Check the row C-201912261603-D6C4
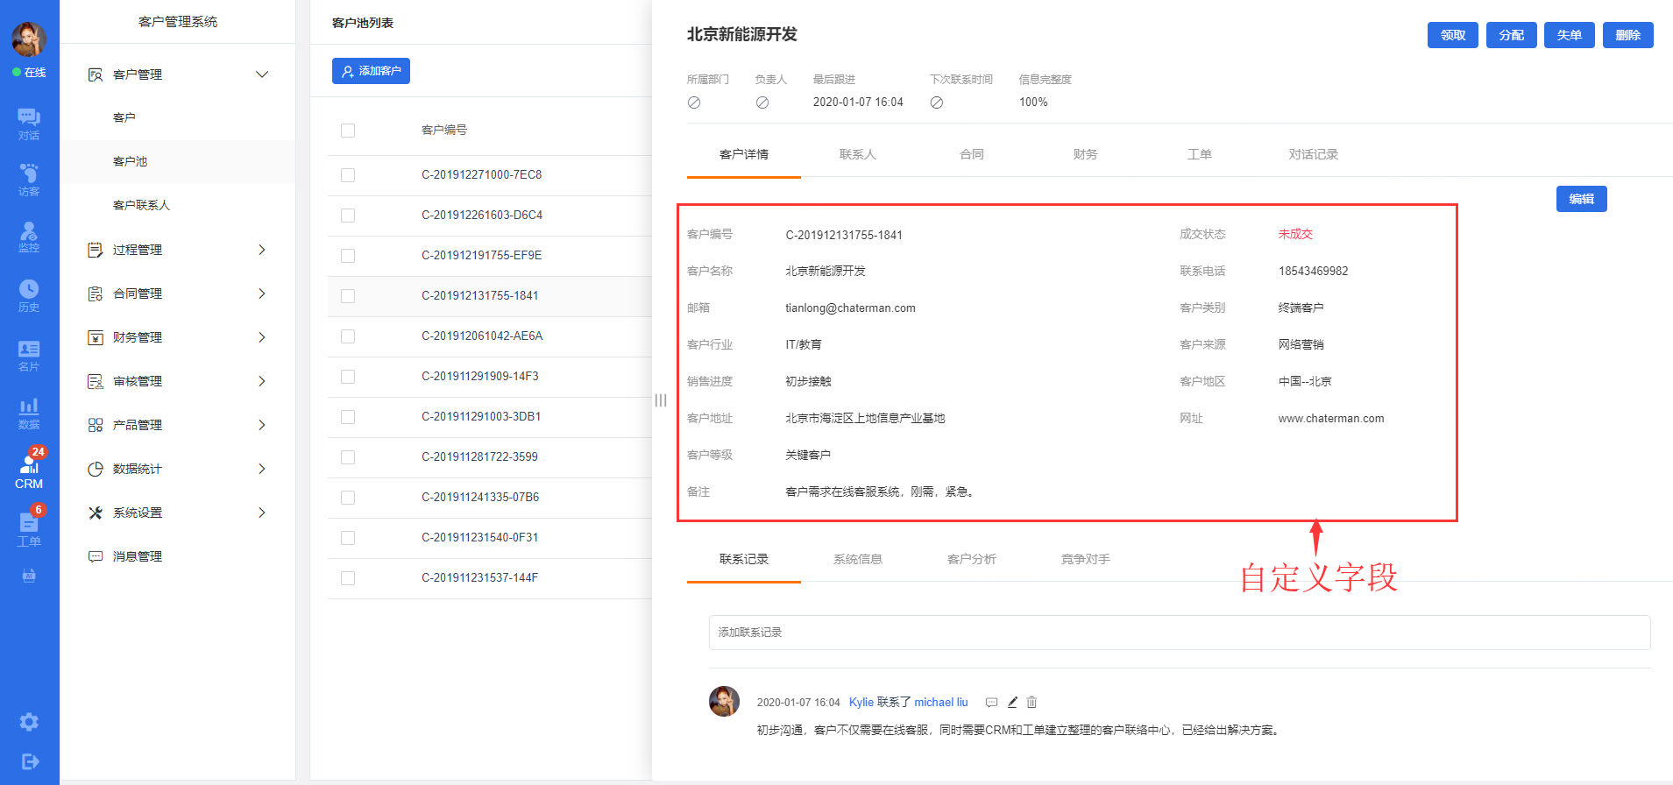The width and height of the screenshot is (1673, 785). 348,216
